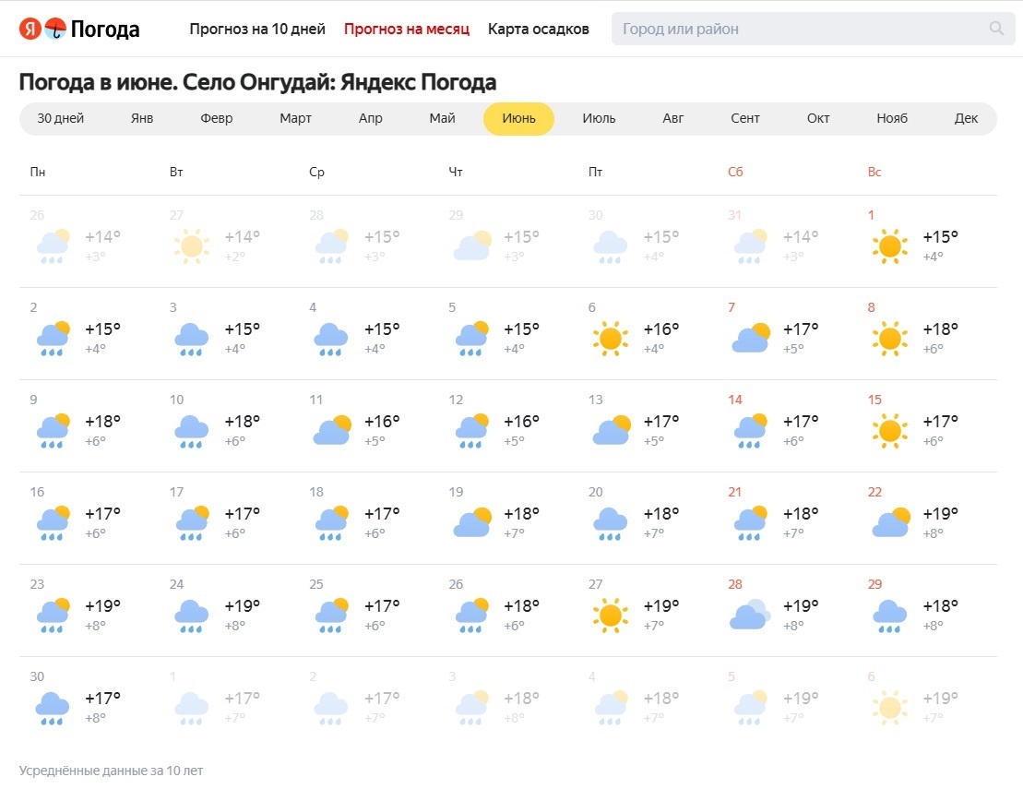1023x801 pixels.
Task: Click sunny icon for June 1
Action: (890, 246)
